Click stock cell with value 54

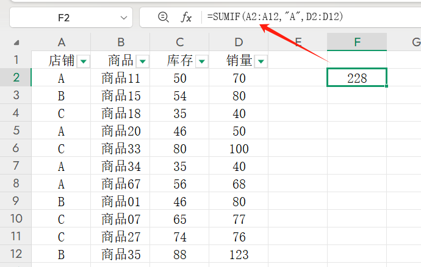pyautogui.click(x=179, y=95)
